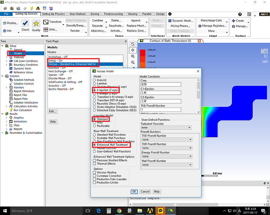The height and width of the screenshot is (215, 270).
Task: Click the layout arrangement icon near ANSYS logo
Action: coord(249,14)
